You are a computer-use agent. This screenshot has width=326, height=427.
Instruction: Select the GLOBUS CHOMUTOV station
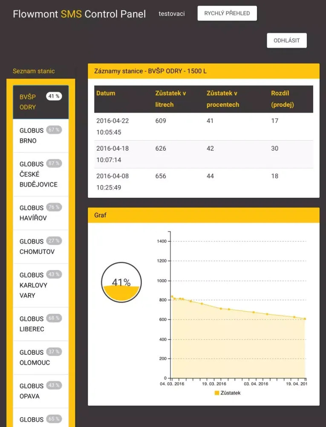(x=41, y=246)
